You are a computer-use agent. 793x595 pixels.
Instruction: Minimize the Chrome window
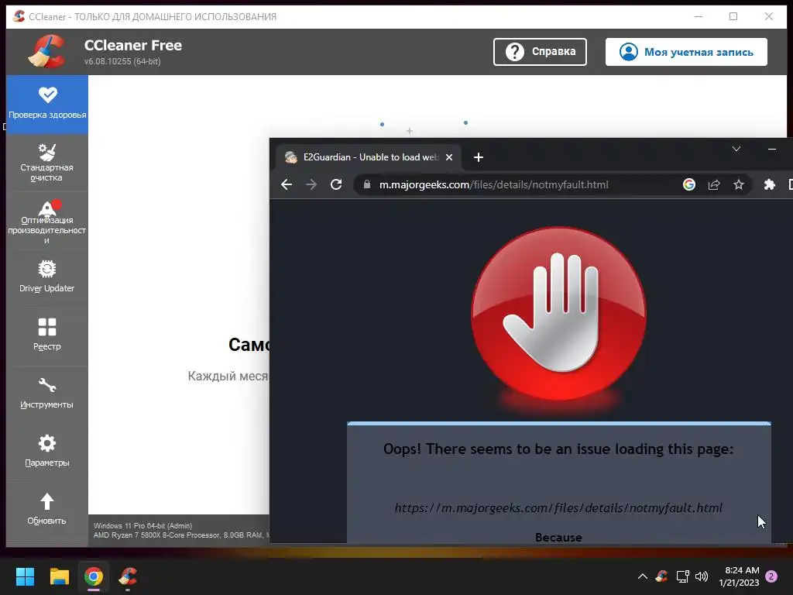click(772, 149)
